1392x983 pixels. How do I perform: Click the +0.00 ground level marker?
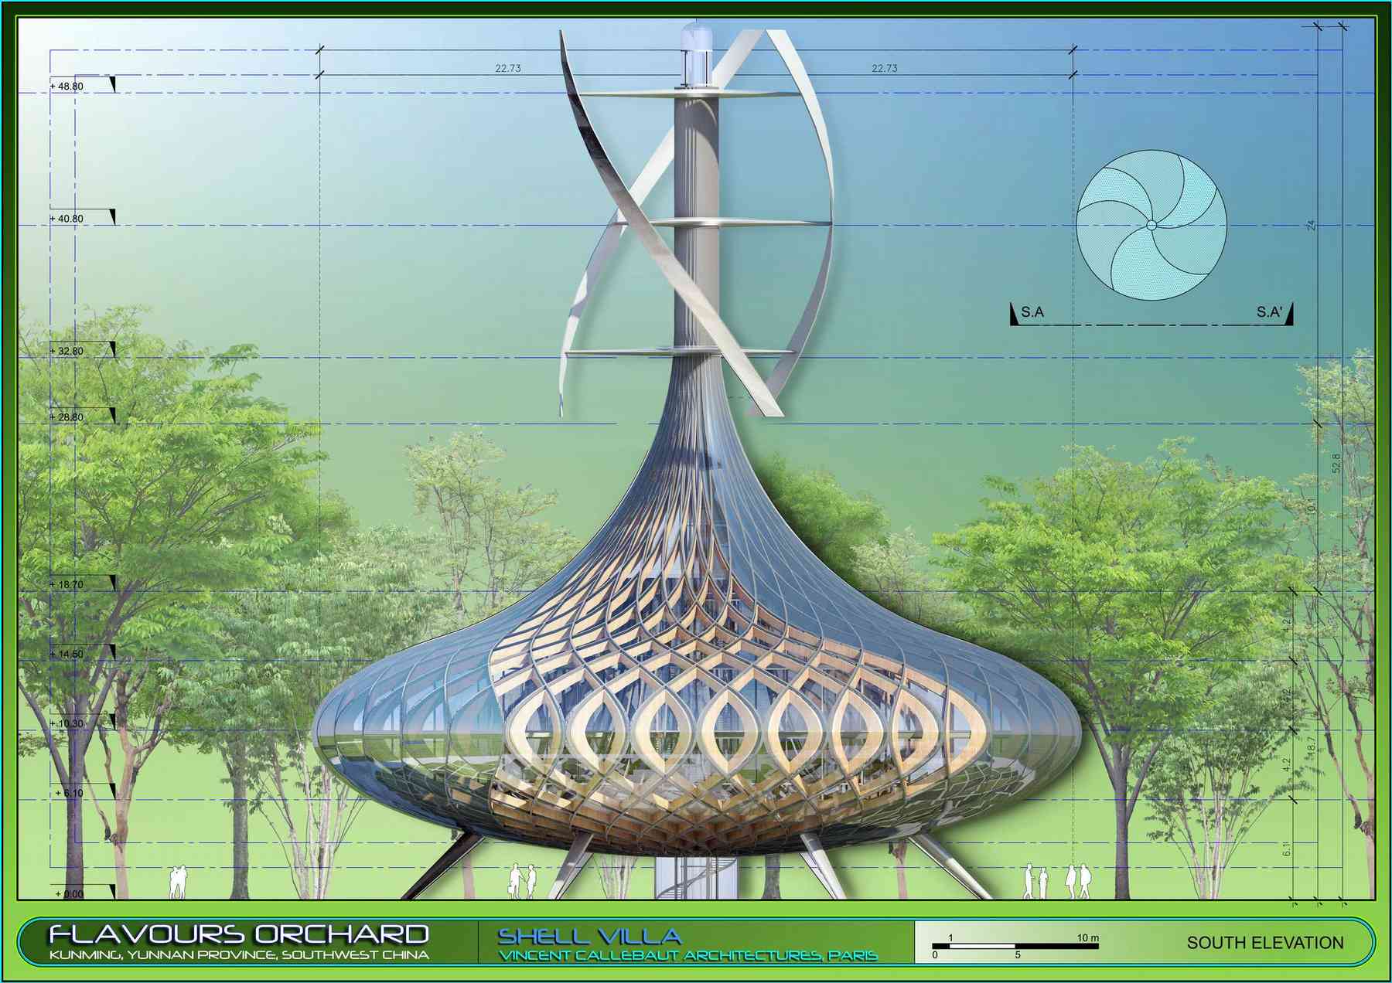pos(71,894)
